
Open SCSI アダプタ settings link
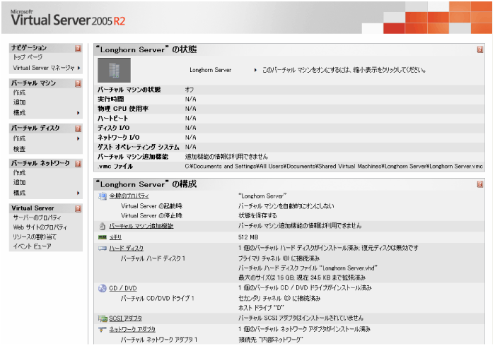125,318
